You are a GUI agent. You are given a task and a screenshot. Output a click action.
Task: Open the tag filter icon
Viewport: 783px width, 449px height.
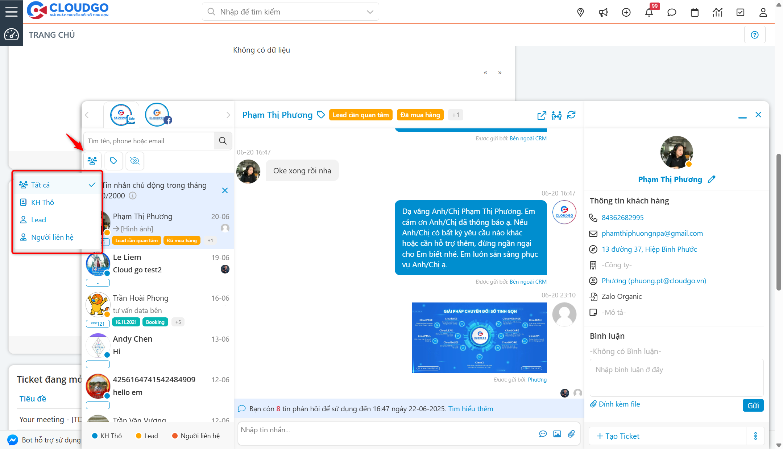113,161
